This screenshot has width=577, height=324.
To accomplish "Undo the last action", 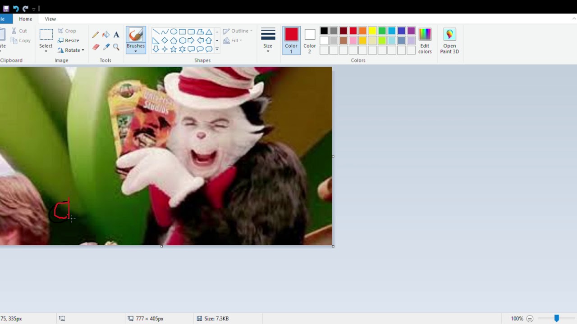I will 16,9.
